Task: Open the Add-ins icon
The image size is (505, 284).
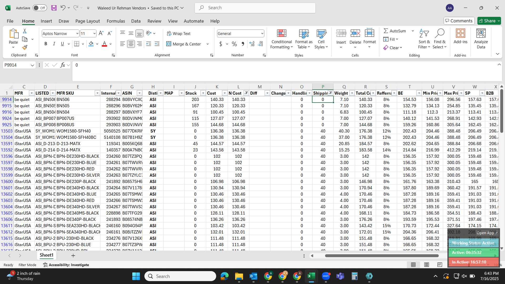Action: [461, 33]
